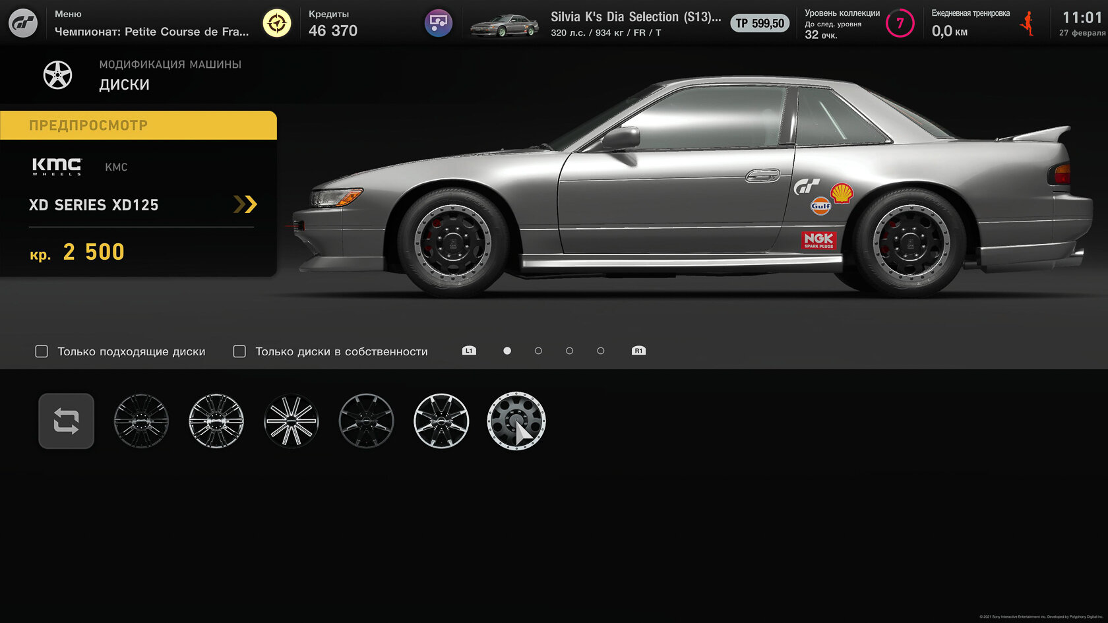Click the daily workout runner icon
The image size is (1108, 623).
[1028, 24]
